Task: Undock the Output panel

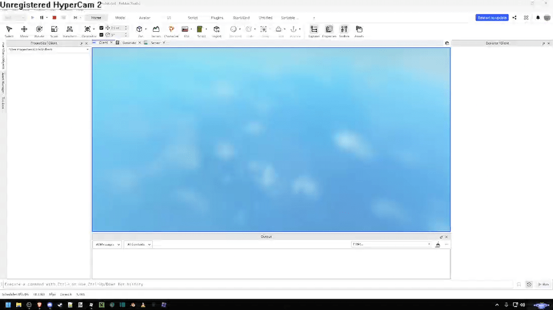Action: point(441,237)
